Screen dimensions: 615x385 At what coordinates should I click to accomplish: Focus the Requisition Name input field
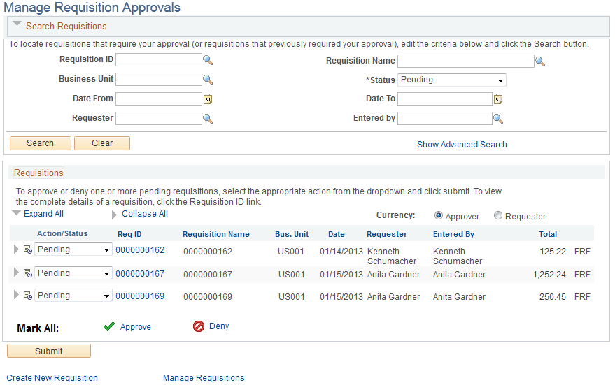(466, 61)
